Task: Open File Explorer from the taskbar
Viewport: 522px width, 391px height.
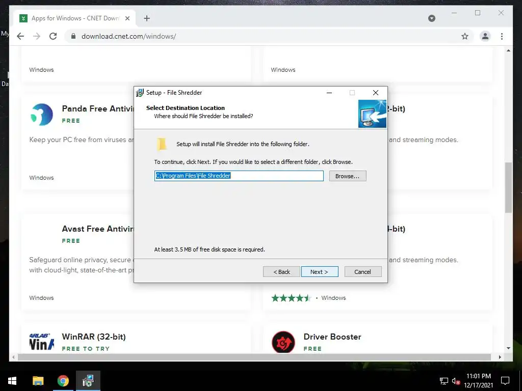Action: click(38, 381)
